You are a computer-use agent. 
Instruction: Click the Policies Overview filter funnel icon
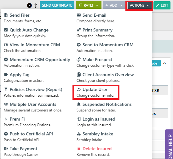point(6,89)
